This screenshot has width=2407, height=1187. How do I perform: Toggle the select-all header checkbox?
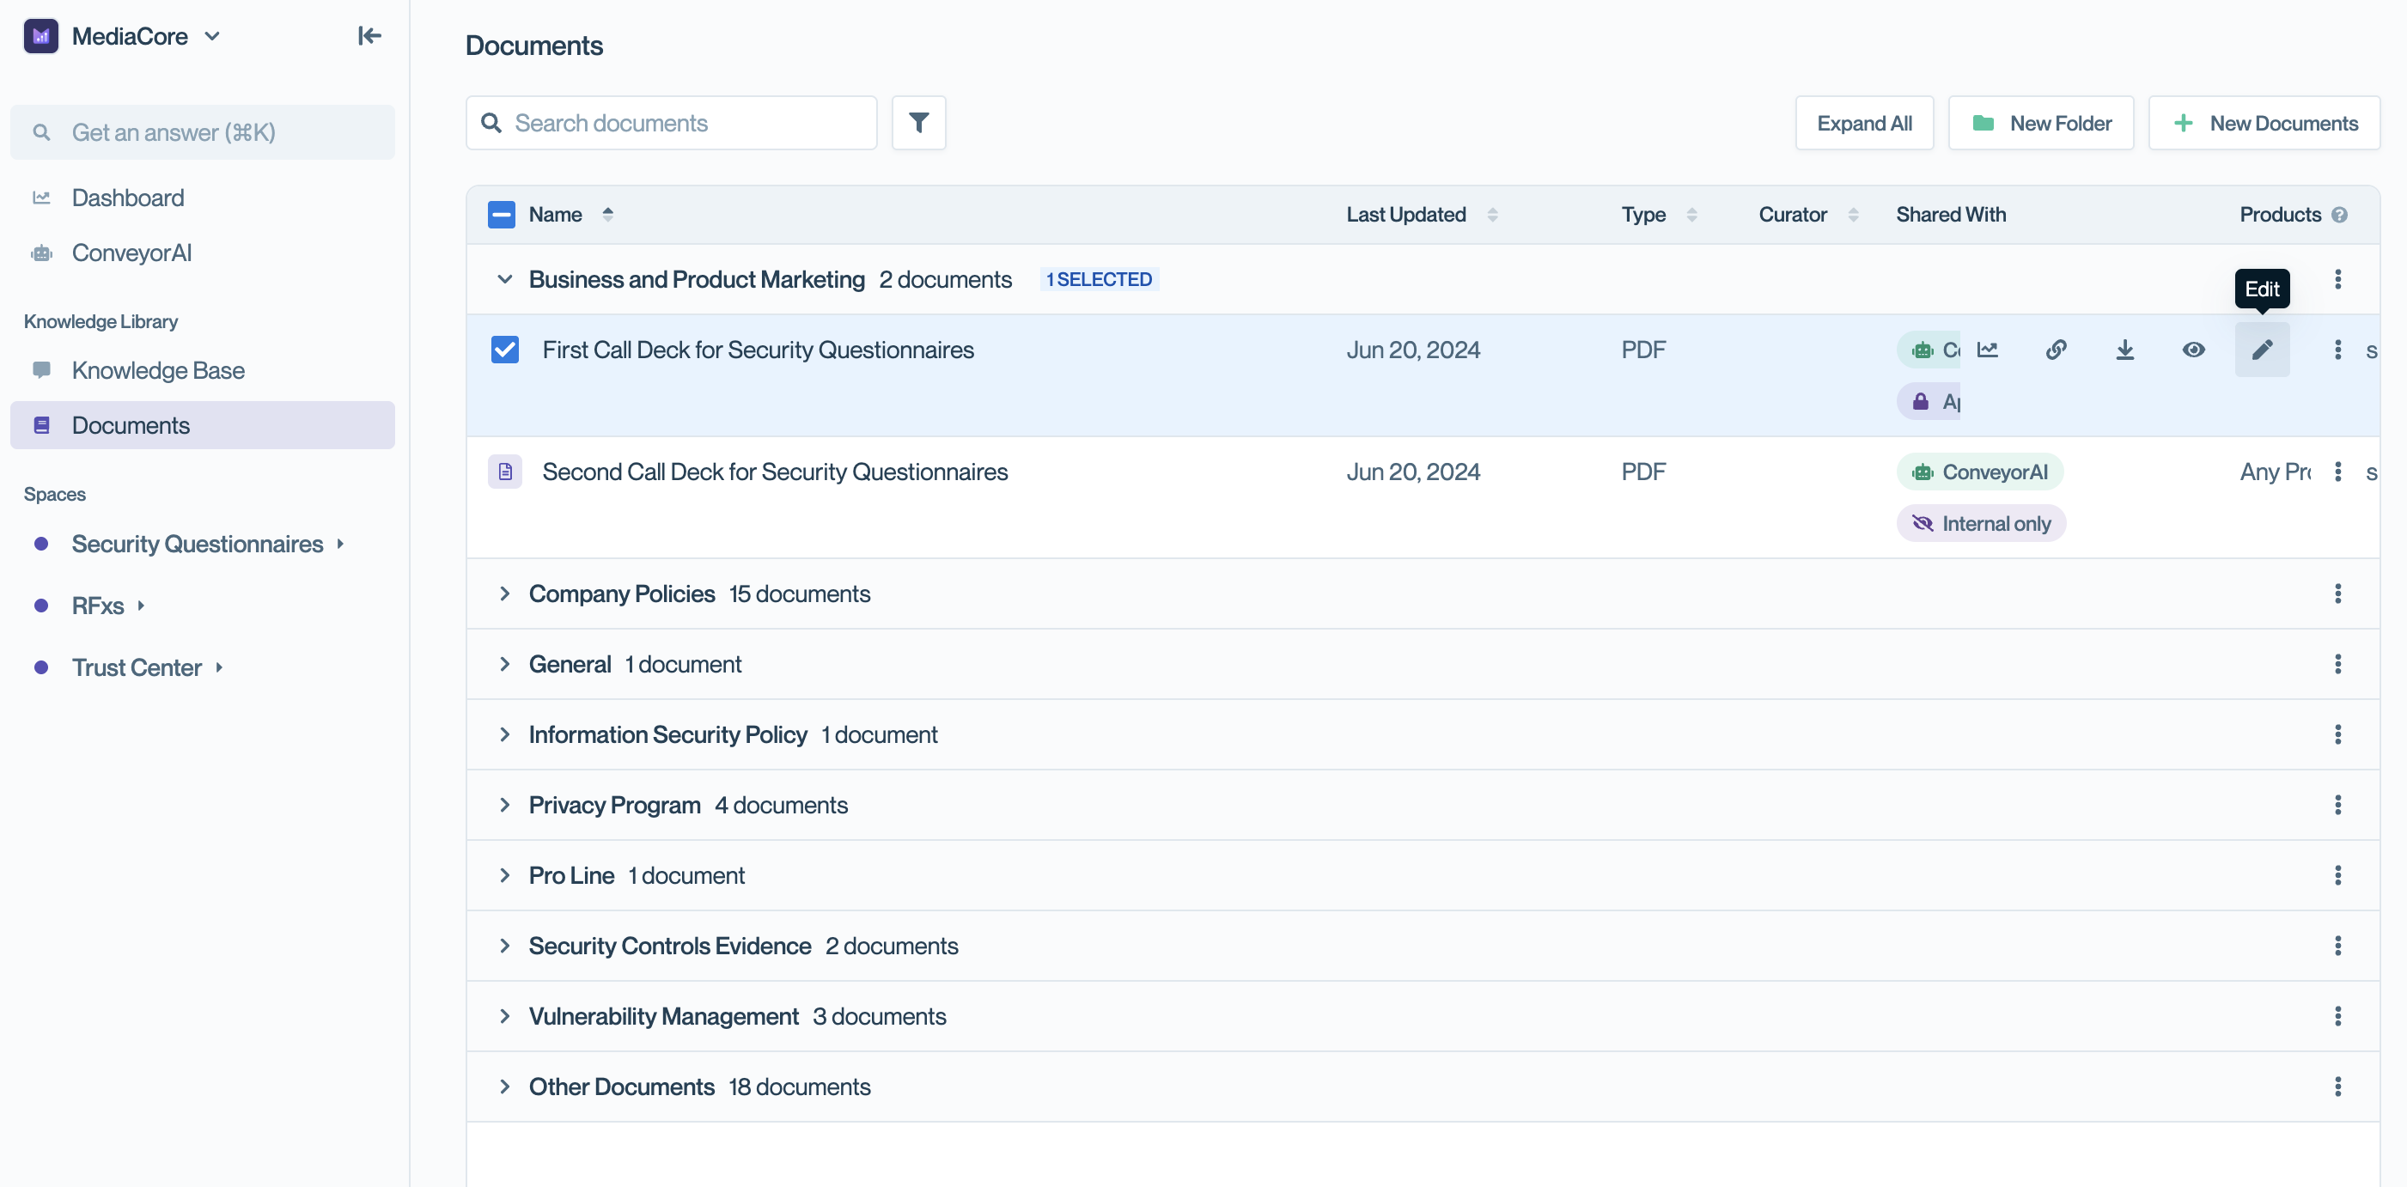[502, 215]
